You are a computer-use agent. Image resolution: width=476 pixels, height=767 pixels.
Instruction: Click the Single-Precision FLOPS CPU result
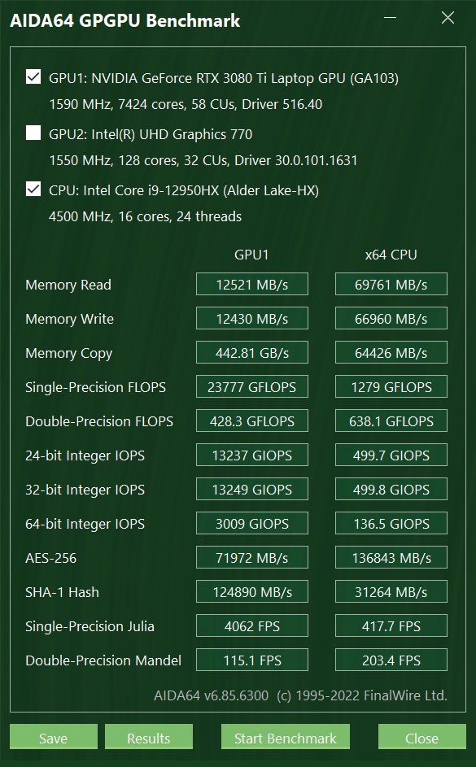[x=391, y=386]
